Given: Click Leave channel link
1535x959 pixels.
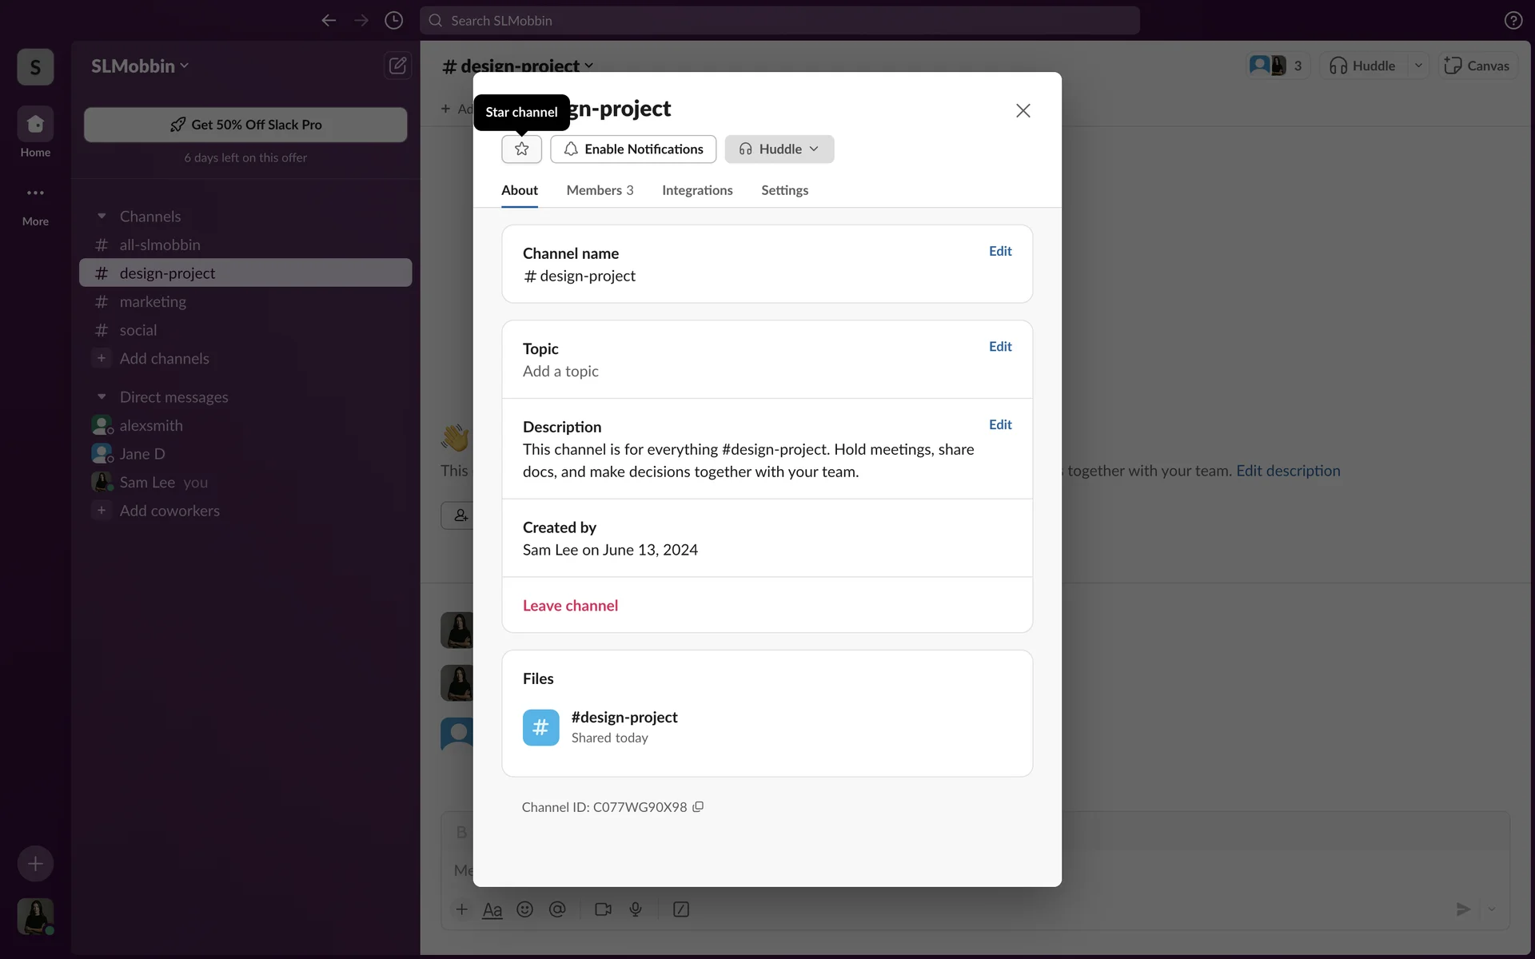Looking at the screenshot, I should pyautogui.click(x=570, y=606).
